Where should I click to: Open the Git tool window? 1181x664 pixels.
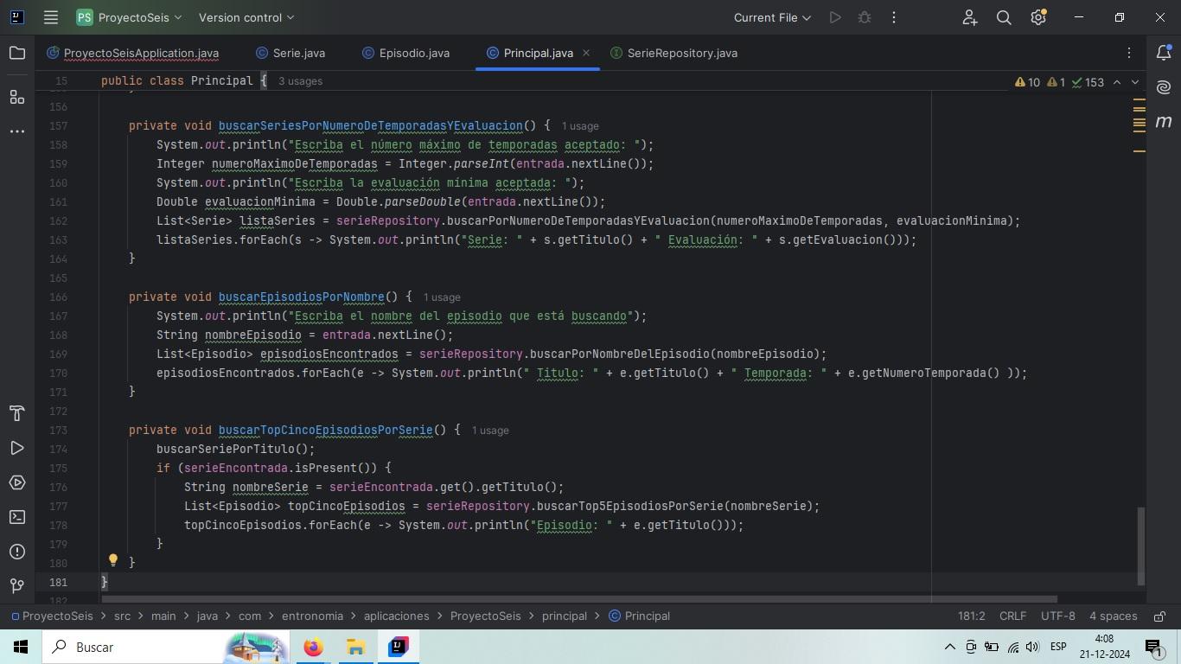pyautogui.click(x=17, y=586)
